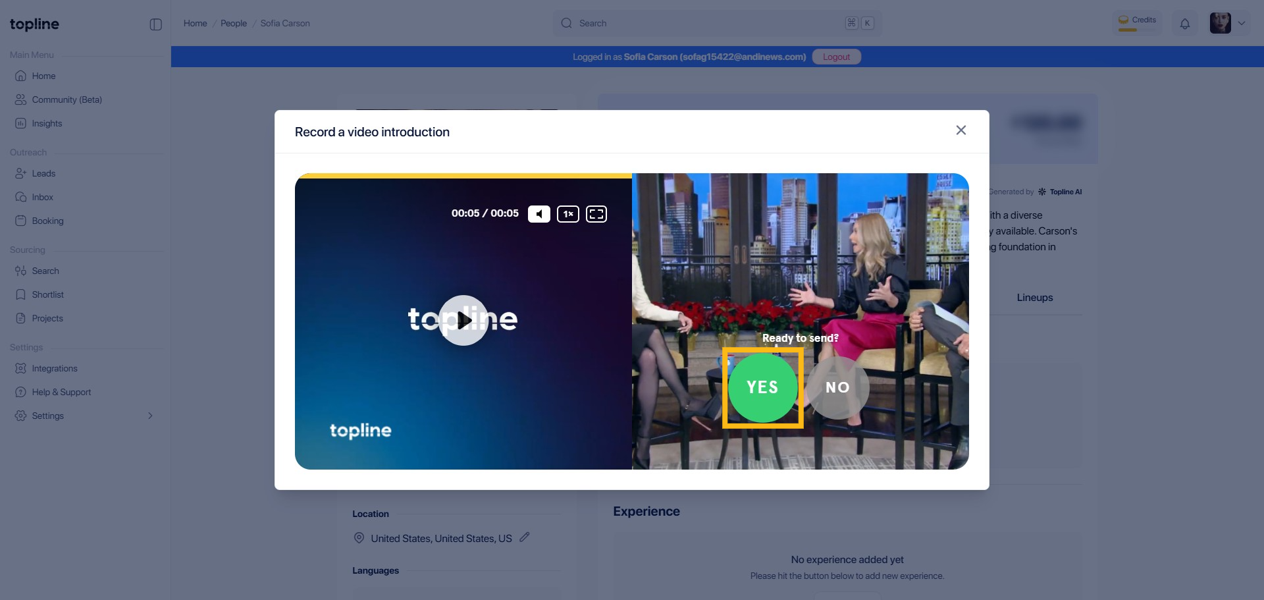Collapse the sidebar panel

[156, 24]
